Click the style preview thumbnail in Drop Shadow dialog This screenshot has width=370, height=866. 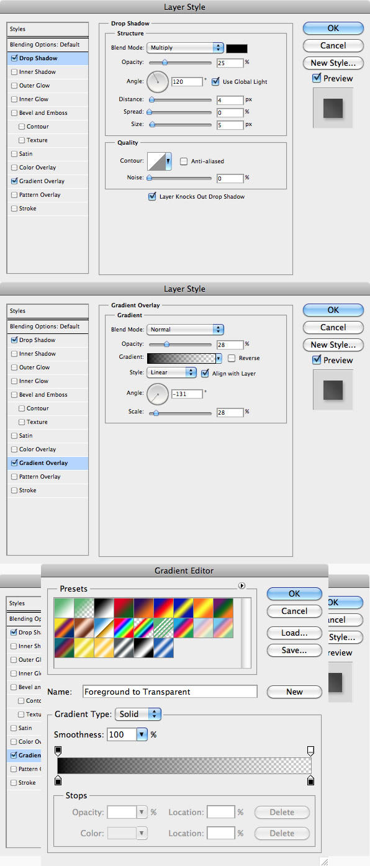click(333, 108)
